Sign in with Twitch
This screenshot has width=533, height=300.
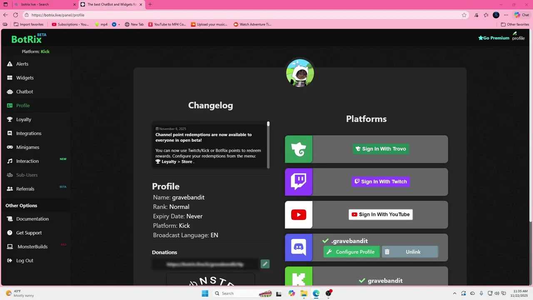381,182
